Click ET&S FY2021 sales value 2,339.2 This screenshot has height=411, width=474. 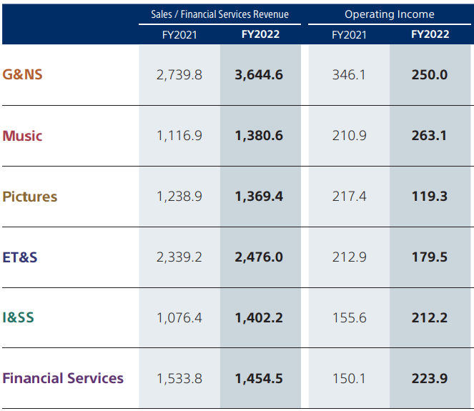point(179,257)
